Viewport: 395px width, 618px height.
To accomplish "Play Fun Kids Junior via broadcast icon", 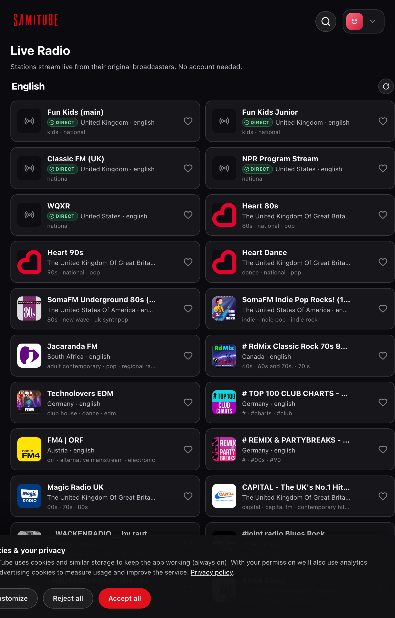I will pyautogui.click(x=224, y=121).
